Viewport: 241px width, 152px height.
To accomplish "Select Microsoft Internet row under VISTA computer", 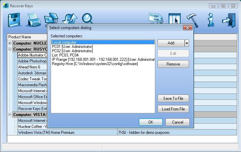I will (x=32, y=121).
